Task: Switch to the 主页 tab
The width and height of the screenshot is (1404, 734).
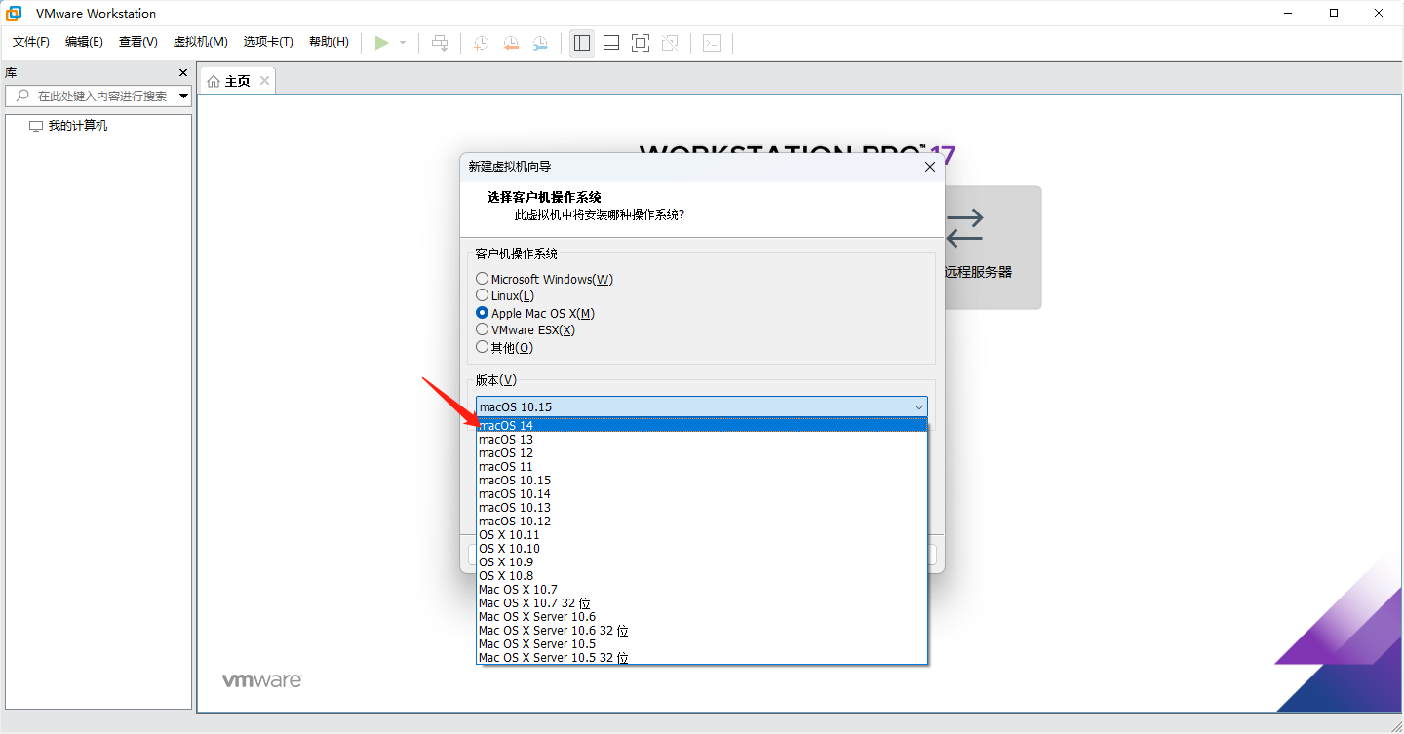Action: click(237, 81)
